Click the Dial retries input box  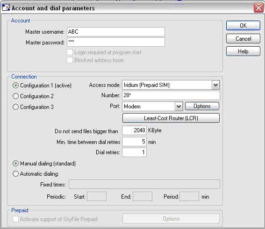coord(134,152)
